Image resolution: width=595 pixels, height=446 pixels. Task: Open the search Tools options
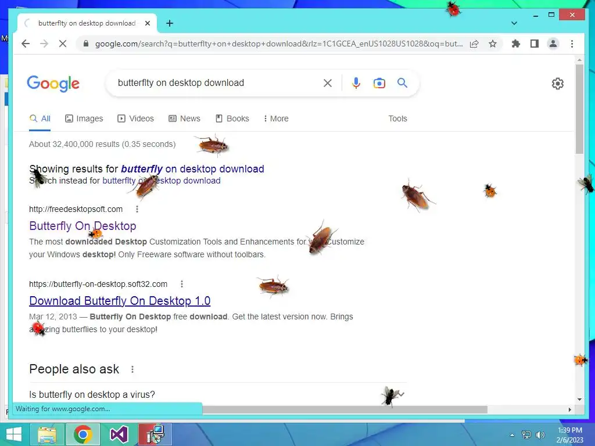click(x=397, y=118)
